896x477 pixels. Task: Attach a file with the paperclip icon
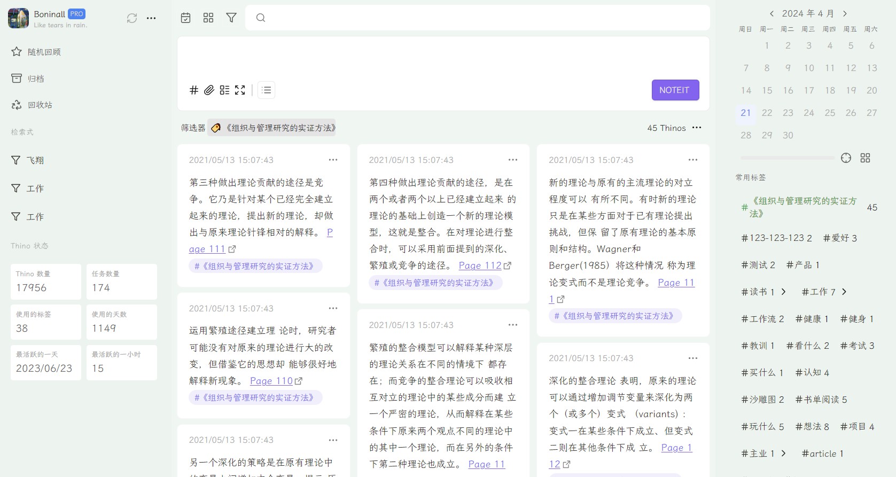point(209,90)
